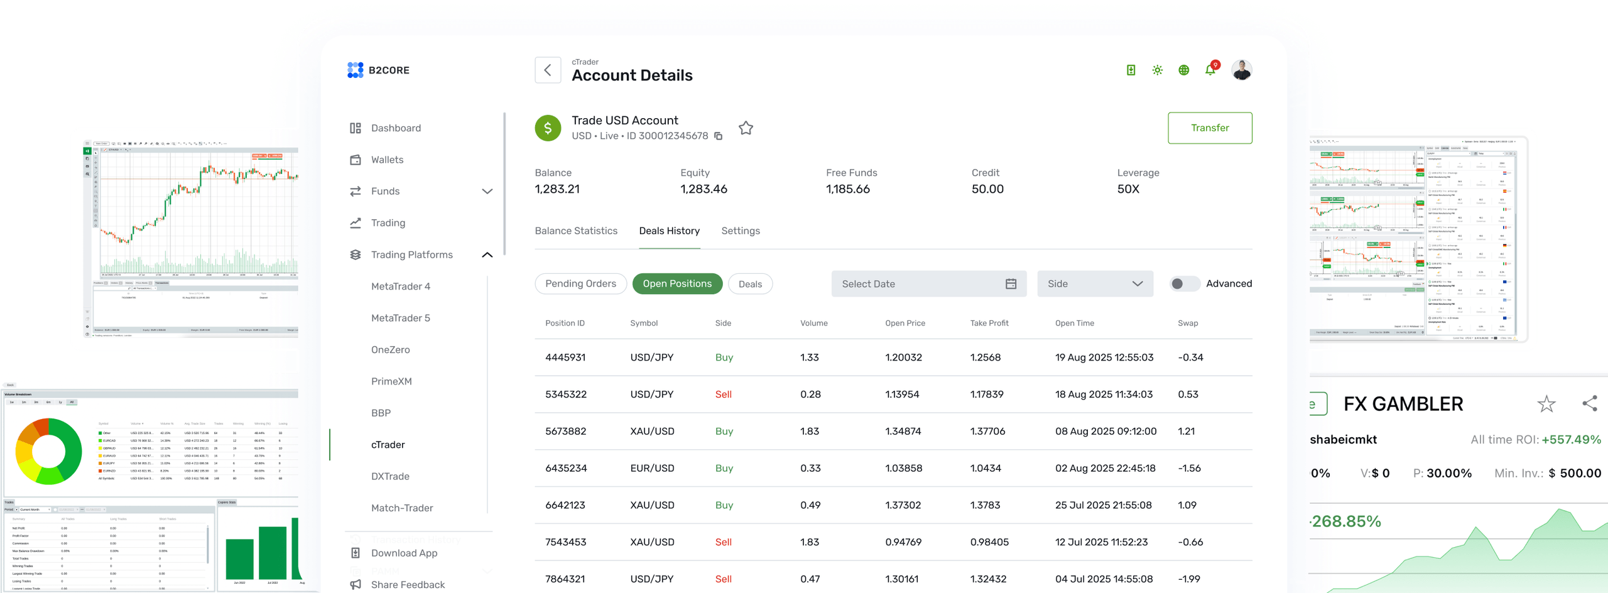The height and width of the screenshot is (593, 1608).
Task: Select position ID 7864321
Action: 565,579
